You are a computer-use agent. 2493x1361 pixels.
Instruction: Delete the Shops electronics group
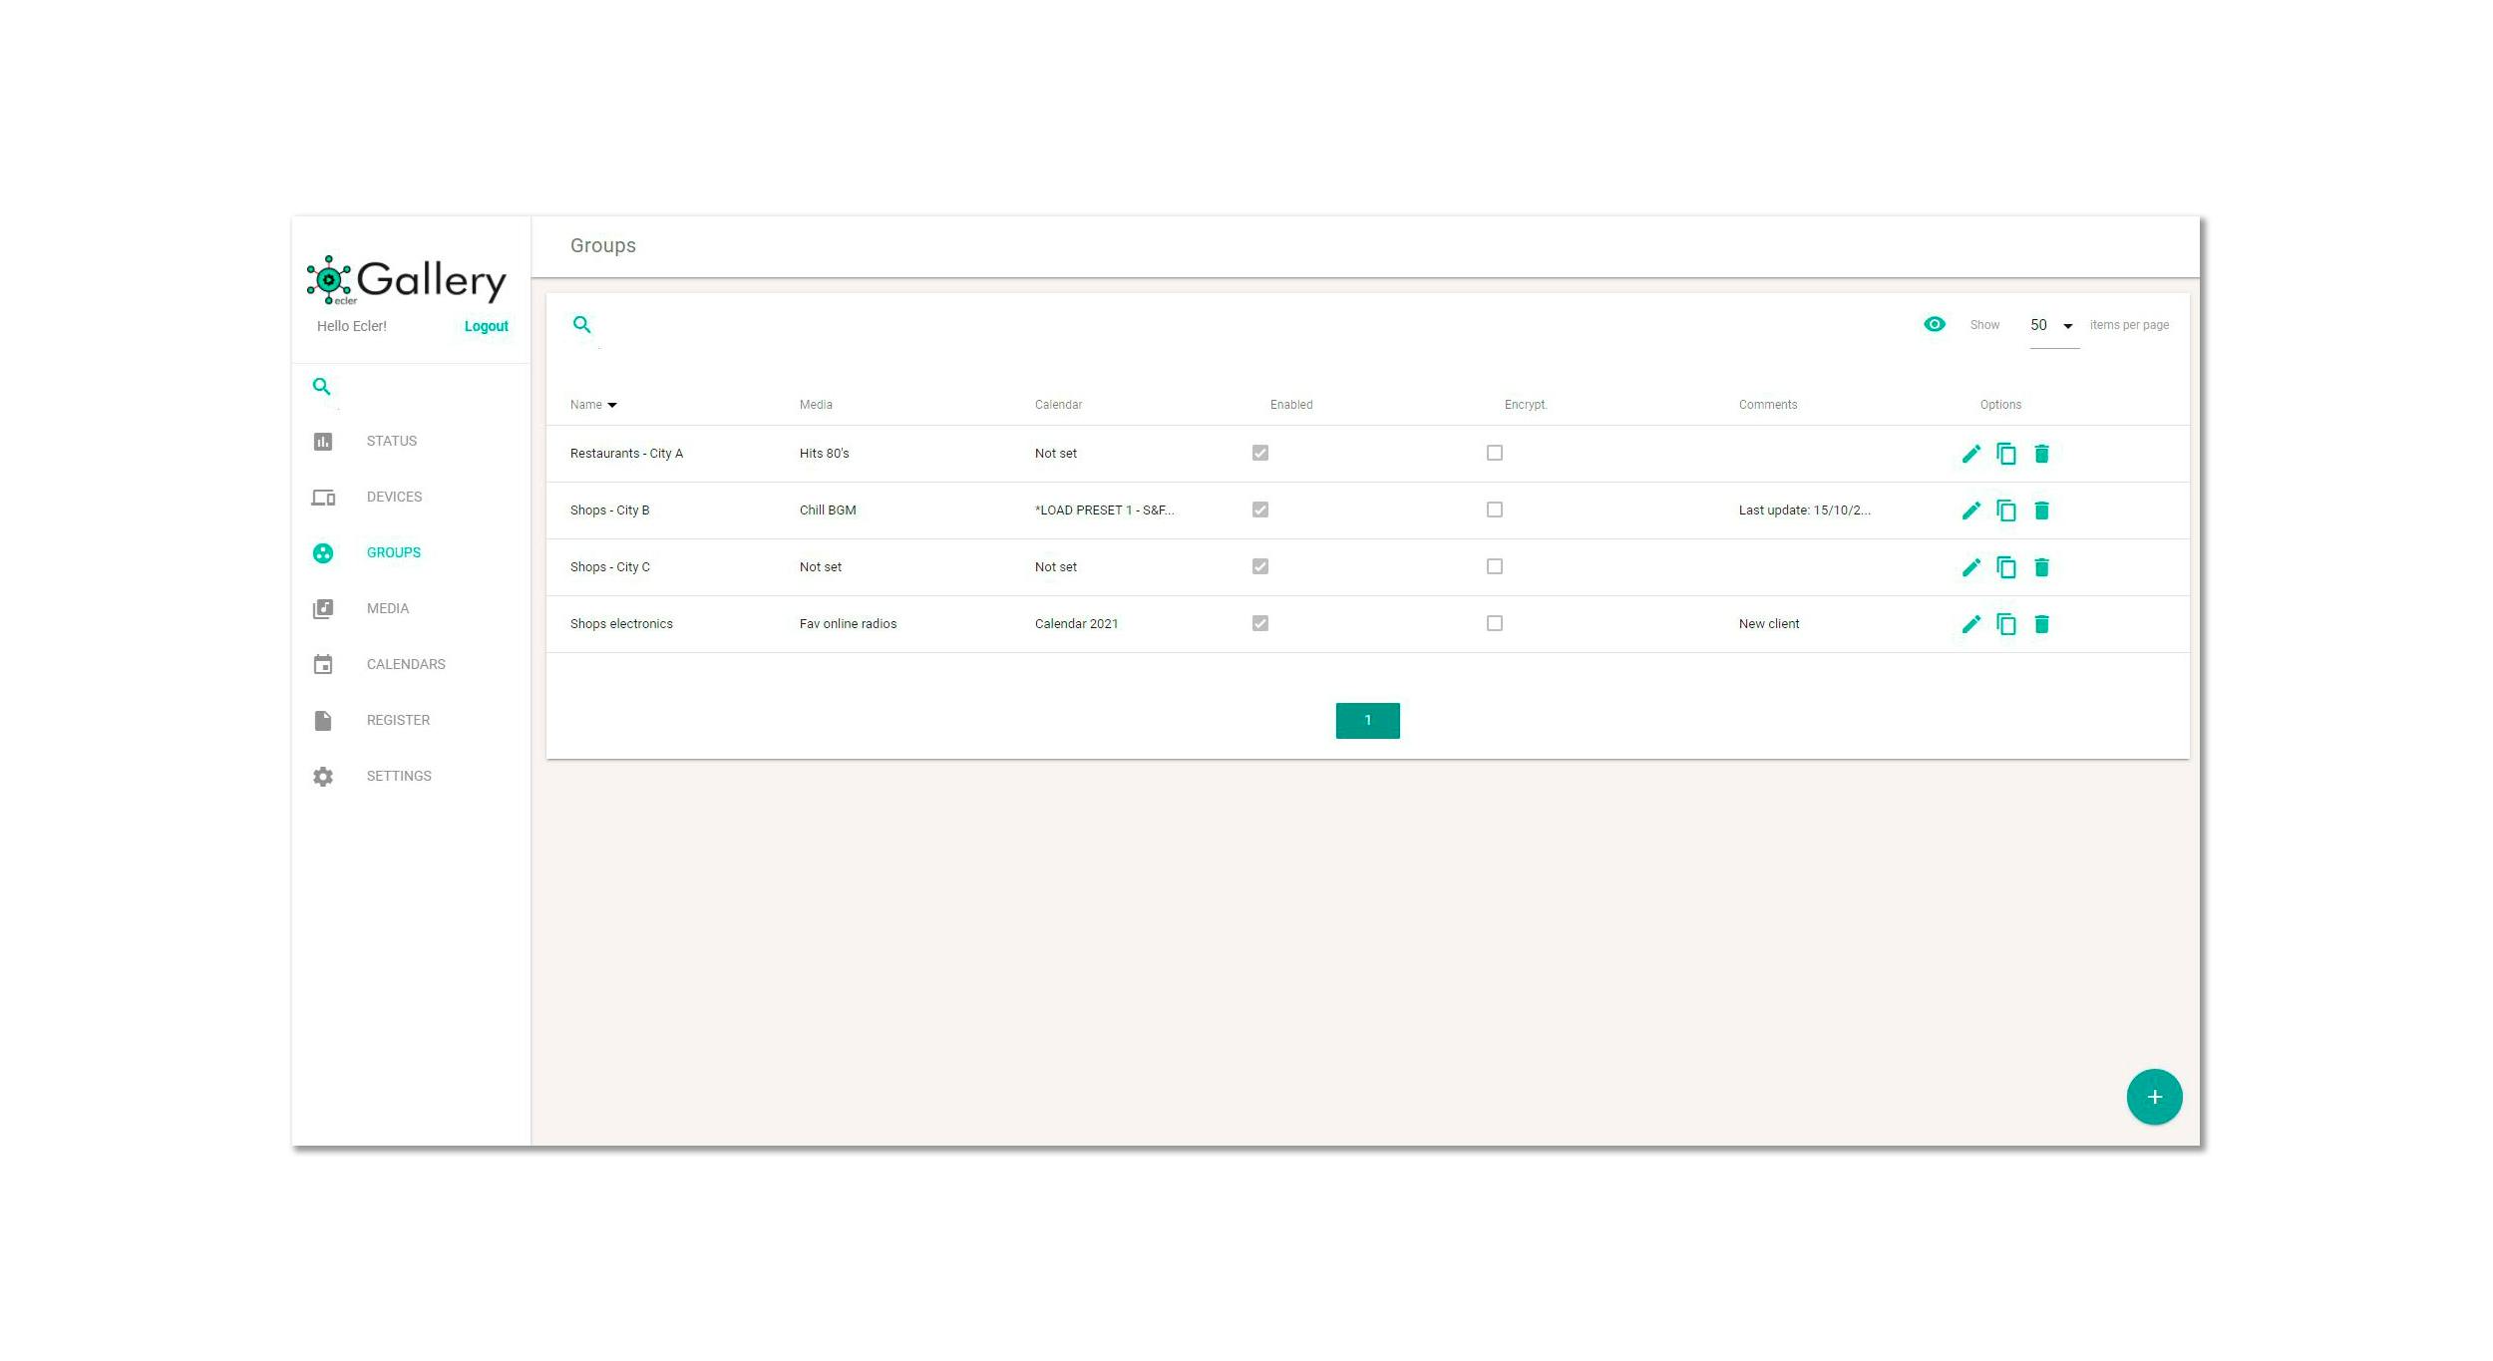point(2041,624)
